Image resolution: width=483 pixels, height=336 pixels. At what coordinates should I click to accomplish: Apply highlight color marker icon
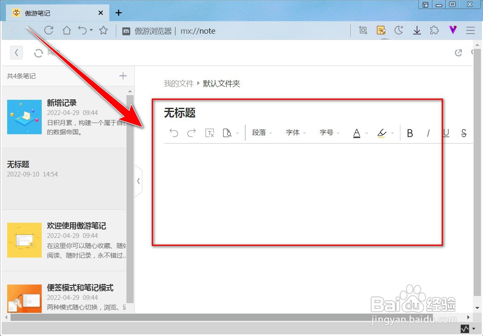point(382,133)
